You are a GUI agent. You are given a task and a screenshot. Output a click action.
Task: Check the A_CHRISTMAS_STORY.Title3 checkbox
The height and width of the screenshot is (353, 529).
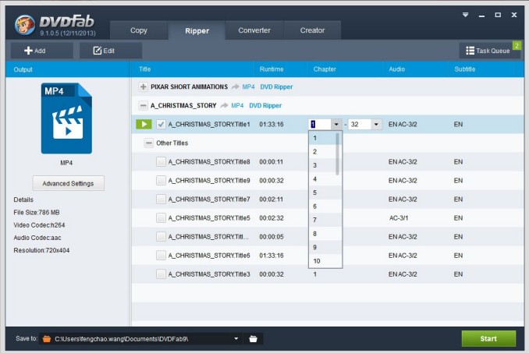[161, 274]
